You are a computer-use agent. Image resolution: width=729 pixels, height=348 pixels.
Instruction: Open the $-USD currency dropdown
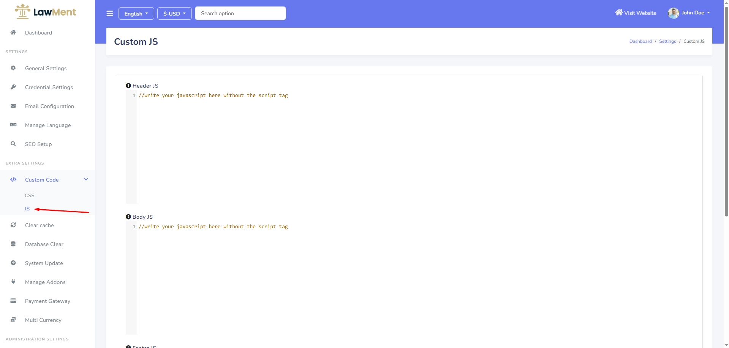(174, 14)
